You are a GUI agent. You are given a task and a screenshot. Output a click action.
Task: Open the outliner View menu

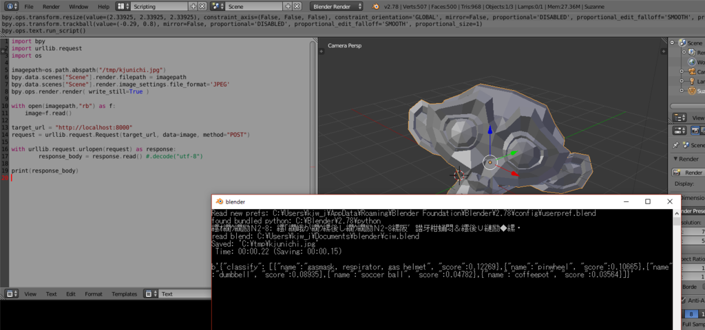coord(698,118)
